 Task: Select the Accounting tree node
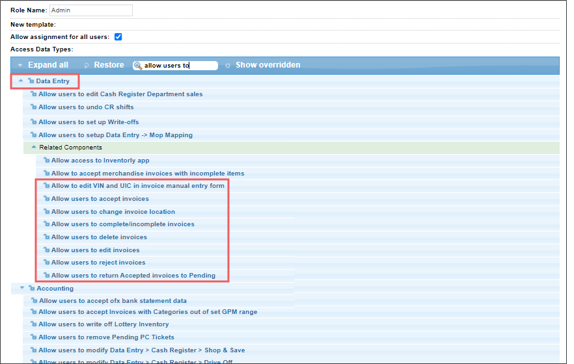click(x=55, y=289)
